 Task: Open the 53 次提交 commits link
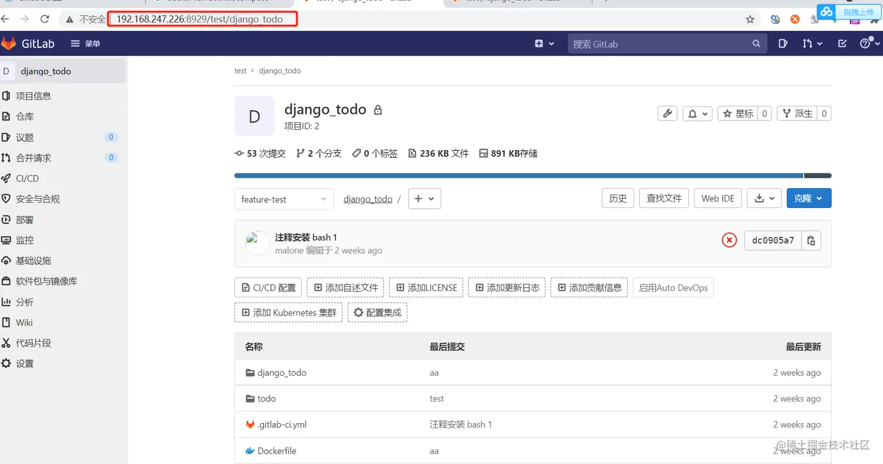click(260, 154)
